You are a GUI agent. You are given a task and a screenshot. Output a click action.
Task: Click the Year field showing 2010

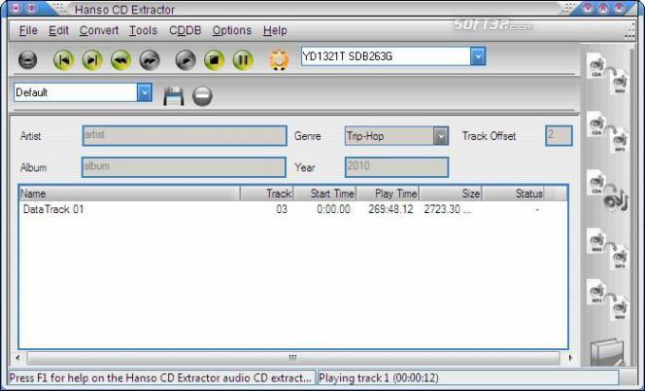click(396, 167)
